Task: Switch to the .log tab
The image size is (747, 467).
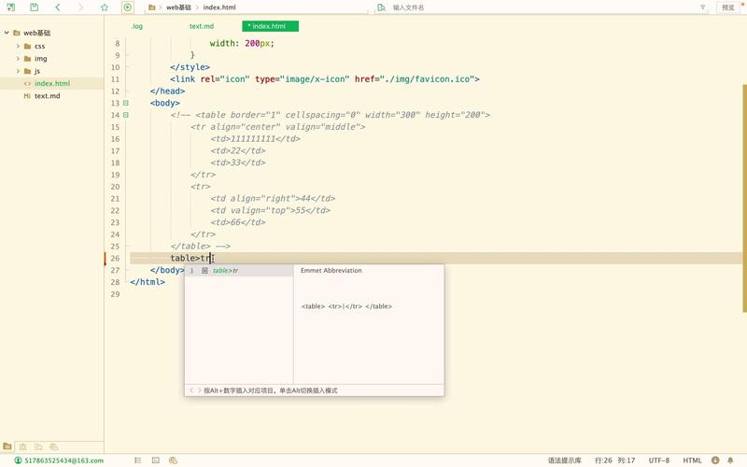Action: coord(137,26)
